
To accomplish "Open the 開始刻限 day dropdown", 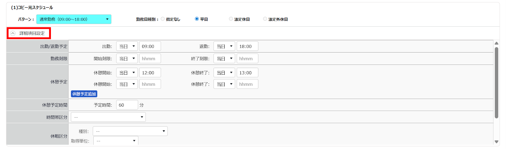I will coord(127,59).
